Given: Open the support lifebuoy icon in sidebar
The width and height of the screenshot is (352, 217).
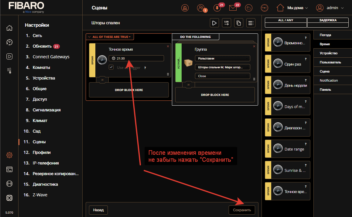Looking at the screenshot, I should [x=9, y=198].
